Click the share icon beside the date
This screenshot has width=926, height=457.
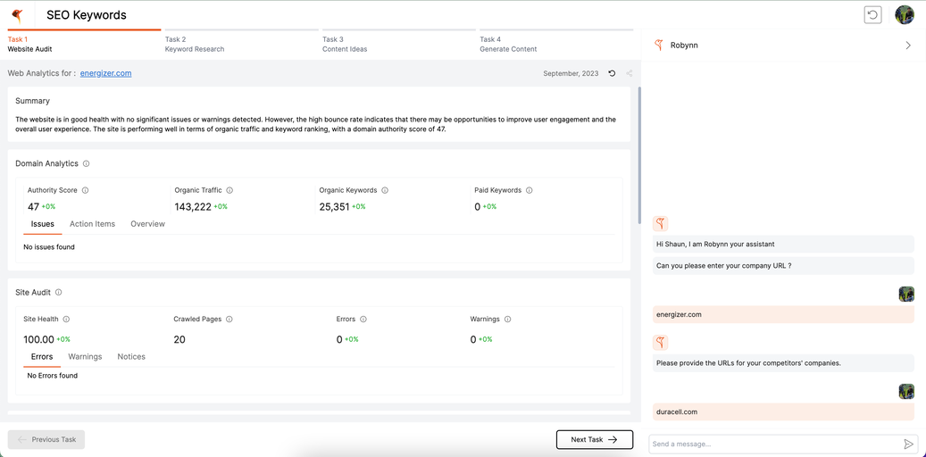click(629, 73)
